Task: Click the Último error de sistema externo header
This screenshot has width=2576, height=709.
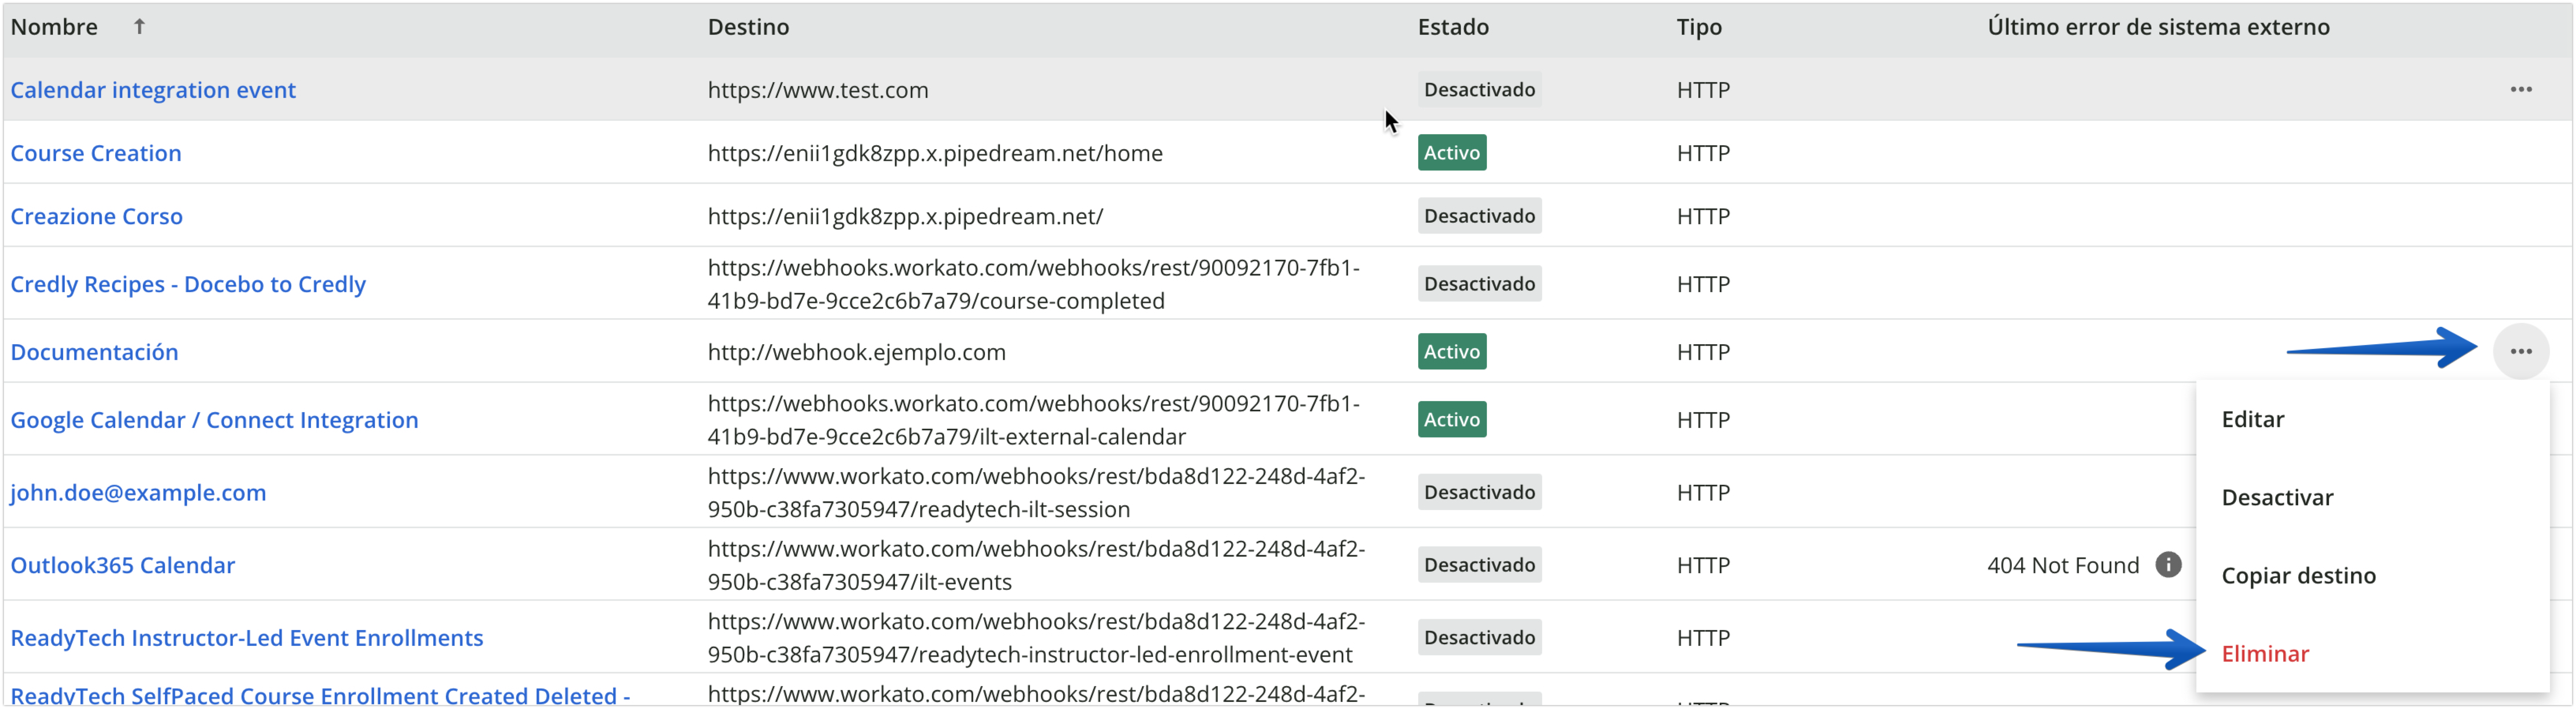Action: pos(2158,27)
